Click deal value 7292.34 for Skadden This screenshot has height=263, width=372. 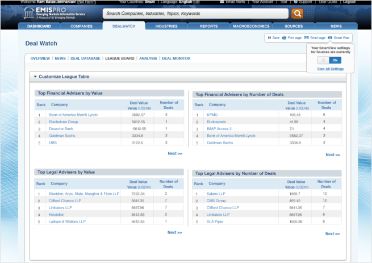click(x=138, y=194)
